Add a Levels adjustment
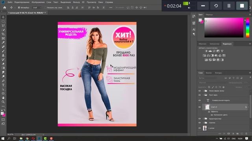Screen dimensions: 252x141 coord(210,51)
